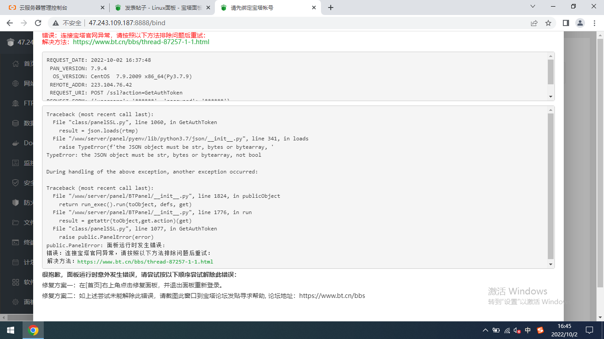Switch to the 发表帖子 - Linux面板 tab
The image size is (604, 339).
[x=162, y=8]
